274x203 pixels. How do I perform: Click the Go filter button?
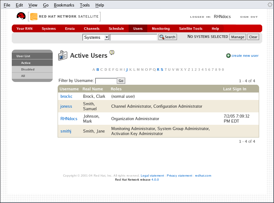(x=121, y=81)
